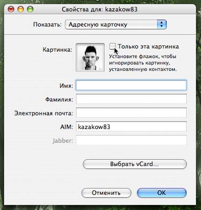Zoom the window with green button
This screenshot has width=201, height=210.
[x=30, y=9]
